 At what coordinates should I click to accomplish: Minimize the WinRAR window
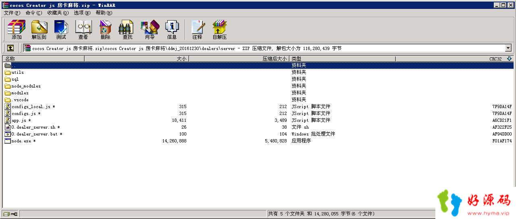[x=497, y=5]
